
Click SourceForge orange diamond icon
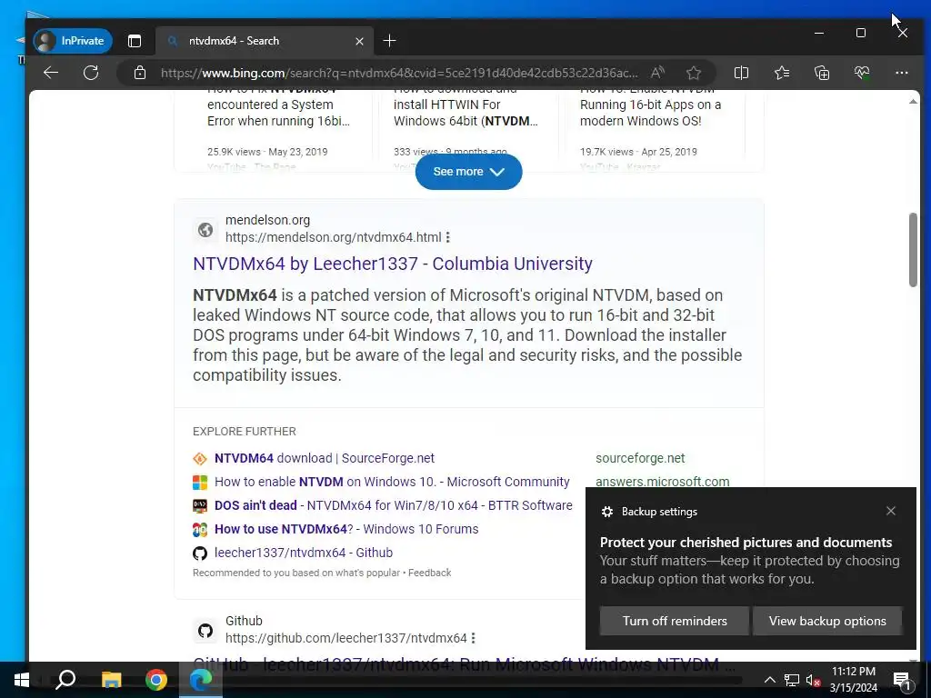click(x=200, y=459)
